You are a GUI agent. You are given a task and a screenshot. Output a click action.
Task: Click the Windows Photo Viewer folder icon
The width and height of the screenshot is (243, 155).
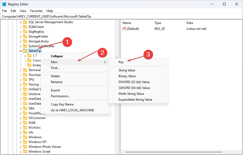(x=25, y=147)
